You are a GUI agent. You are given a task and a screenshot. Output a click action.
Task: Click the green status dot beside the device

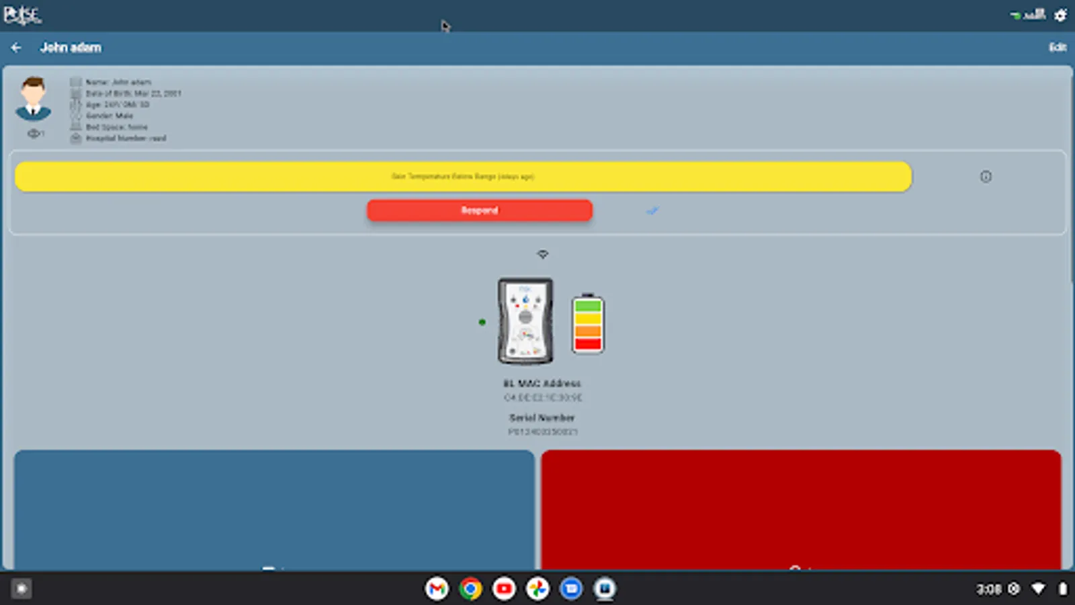click(x=483, y=323)
